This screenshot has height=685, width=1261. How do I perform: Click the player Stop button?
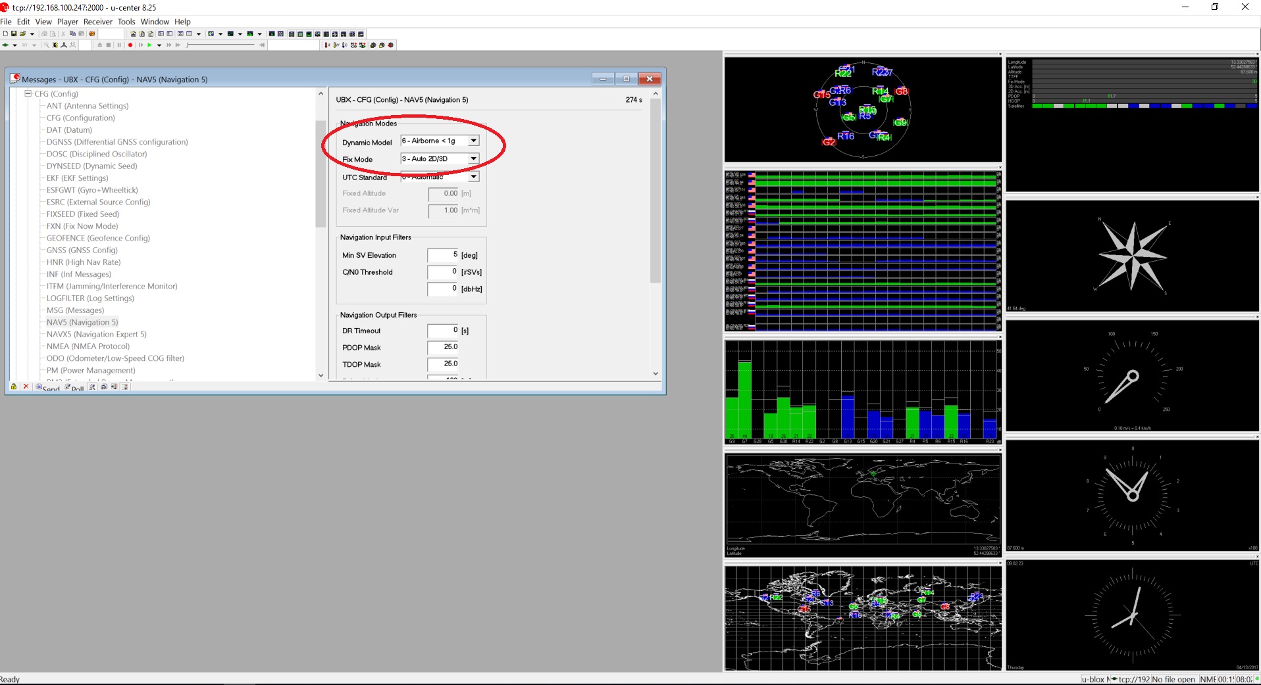coord(109,45)
